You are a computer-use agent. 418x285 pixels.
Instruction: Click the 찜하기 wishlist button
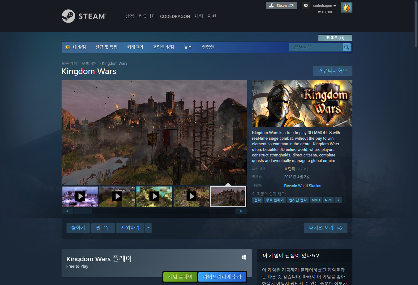tap(78, 228)
